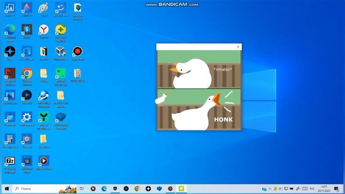Open the Paint palette-and-brush shortcut

tap(44, 10)
